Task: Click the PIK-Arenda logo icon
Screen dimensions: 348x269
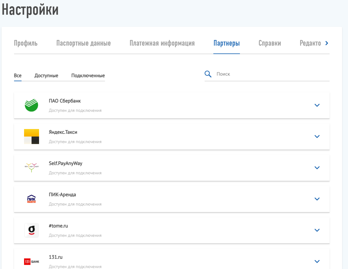Action: [x=32, y=199]
